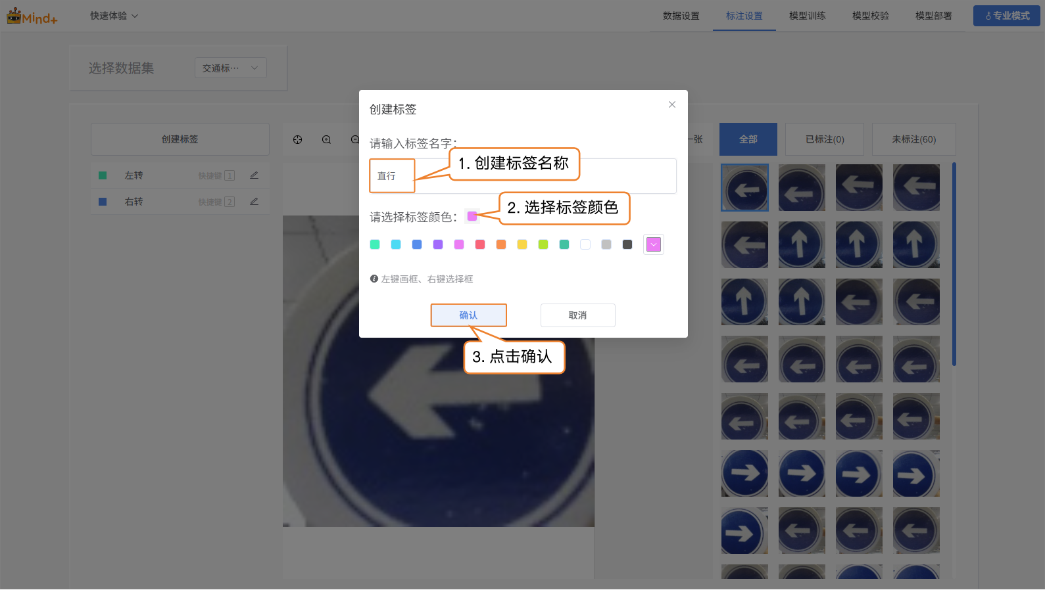Click the zoom-in magnifier icon
Viewport: 1045px width, 590px height.
(x=326, y=139)
